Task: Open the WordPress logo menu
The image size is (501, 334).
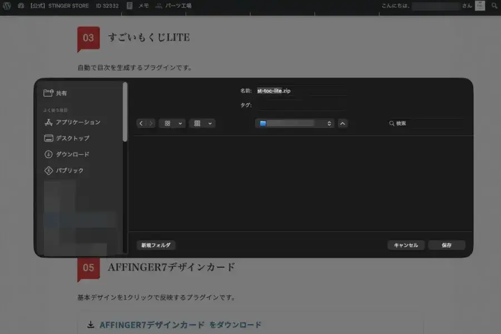Action: coord(7,6)
